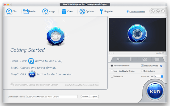Screen dimensions: 170x106
Task: Open the snapshot folder icon
Action: [x=157, y=59]
